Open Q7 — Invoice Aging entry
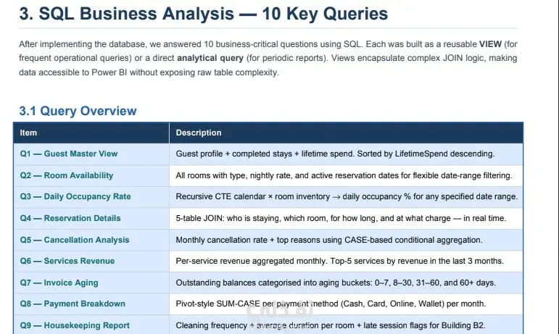559x334 pixels. tap(59, 283)
